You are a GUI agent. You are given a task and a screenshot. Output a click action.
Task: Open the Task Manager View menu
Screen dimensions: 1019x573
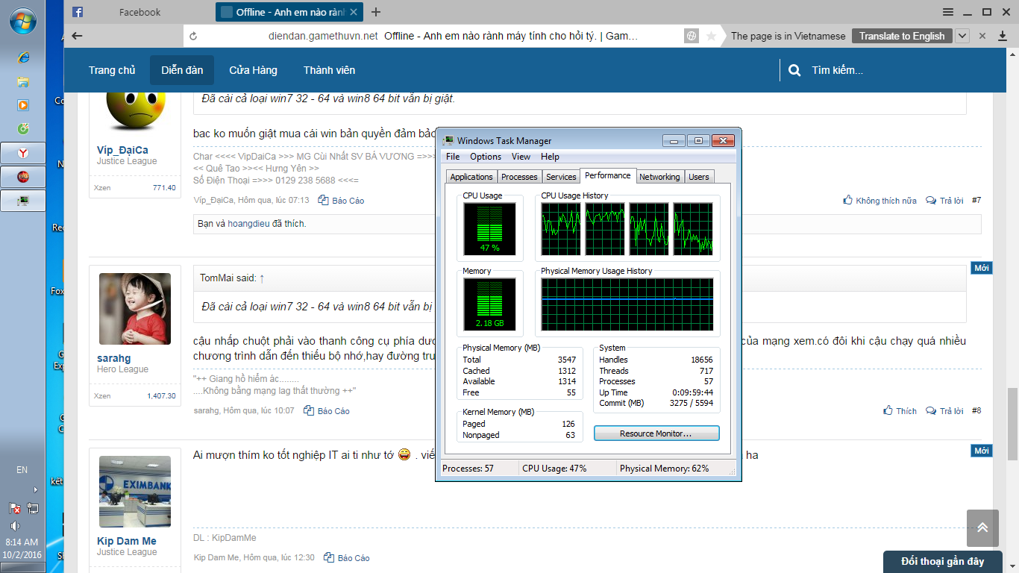pyautogui.click(x=521, y=157)
